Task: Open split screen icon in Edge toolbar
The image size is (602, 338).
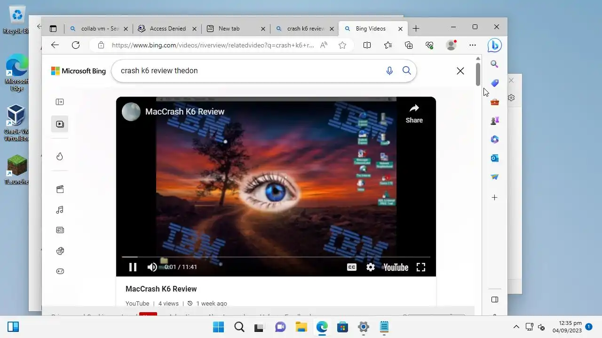Action: pyautogui.click(x=367, y=45)
